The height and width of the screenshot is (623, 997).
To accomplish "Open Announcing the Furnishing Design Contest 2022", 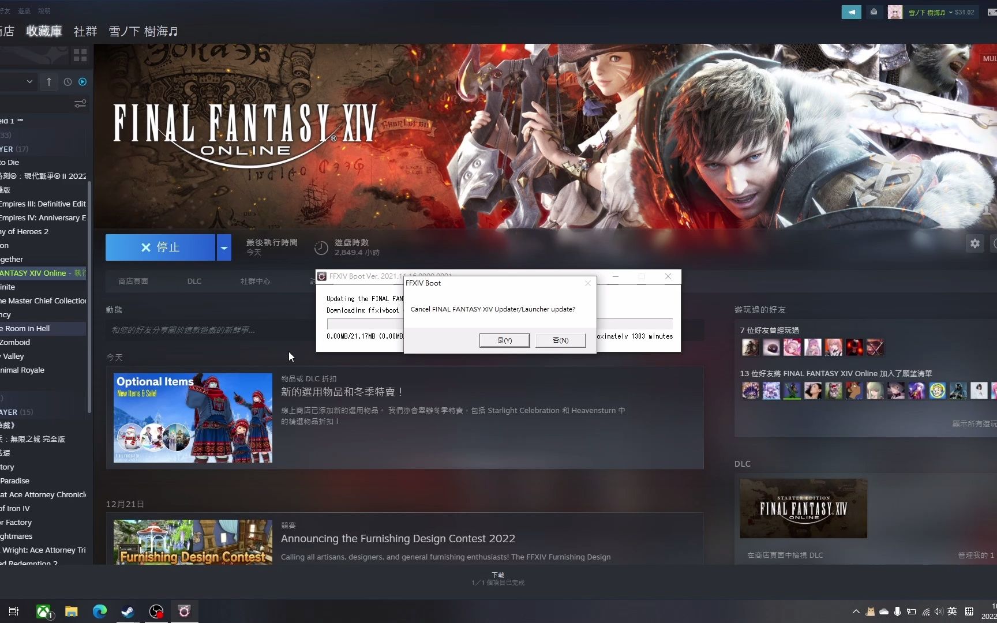I will (x=398, y=538).
